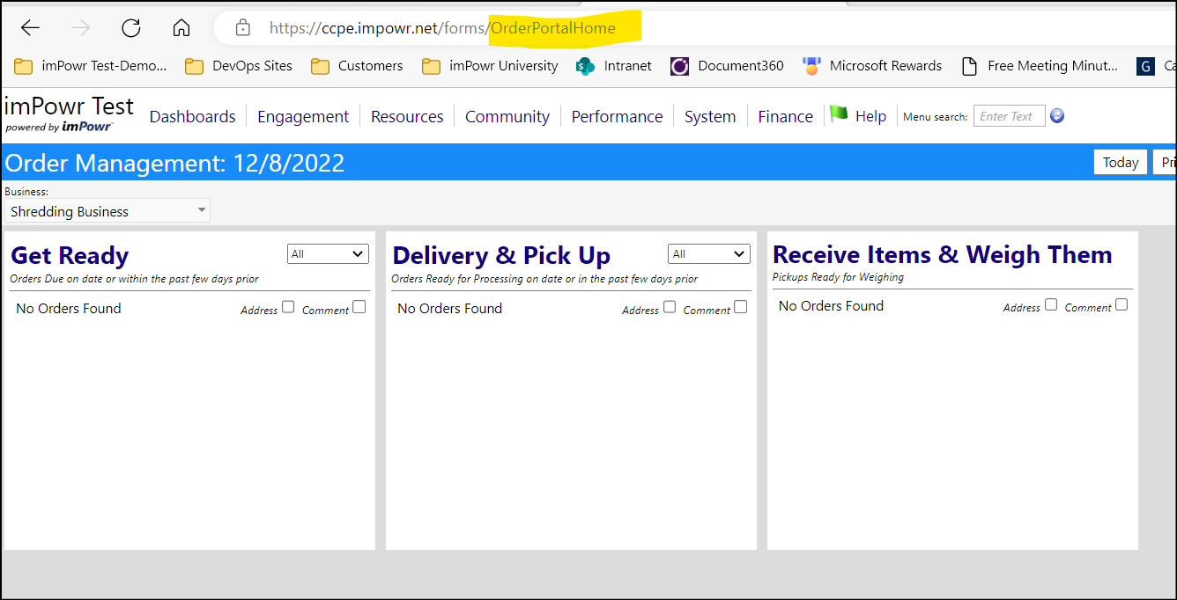
Task: Click the browser back arrow
Action: pos(30,28)
